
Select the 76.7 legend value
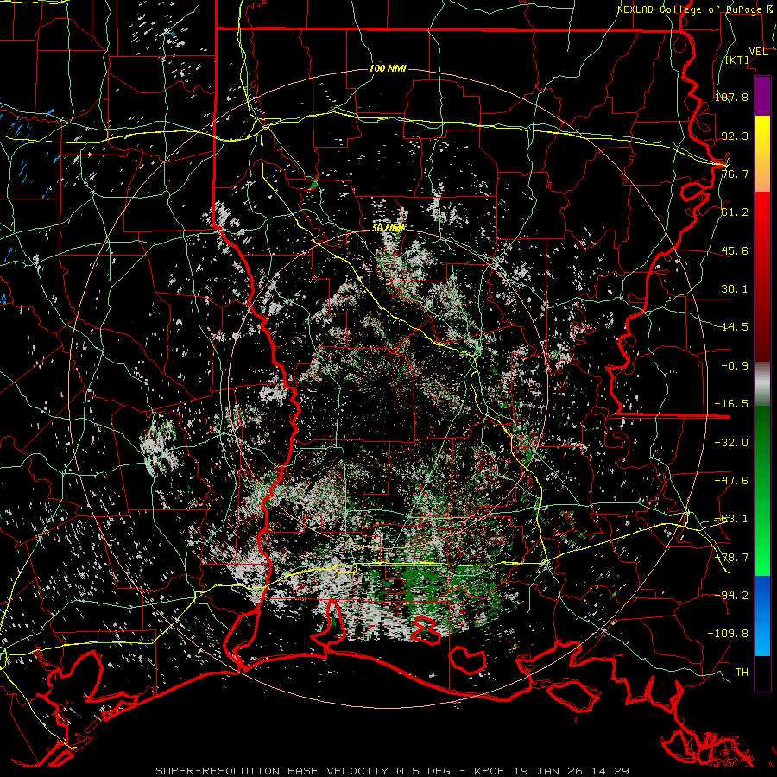tap(735, 174)
